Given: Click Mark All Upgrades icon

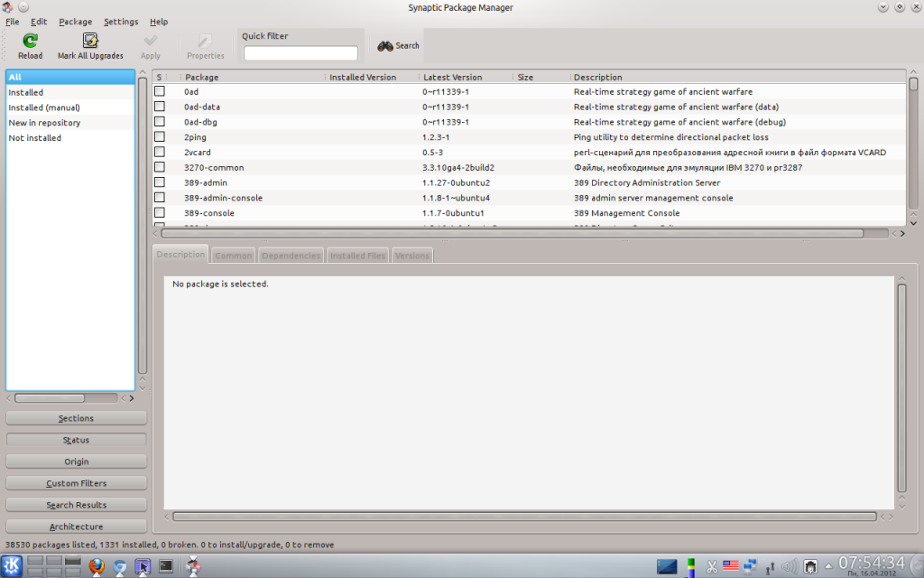Looking at the screenshot, I should click(x=90, y=40).
